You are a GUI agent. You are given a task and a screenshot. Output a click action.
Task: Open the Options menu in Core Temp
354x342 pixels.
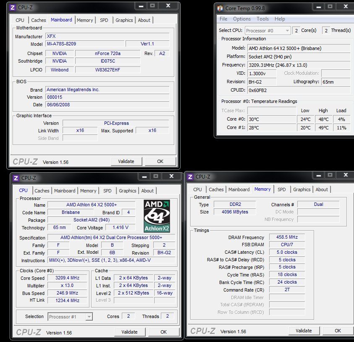242,19
